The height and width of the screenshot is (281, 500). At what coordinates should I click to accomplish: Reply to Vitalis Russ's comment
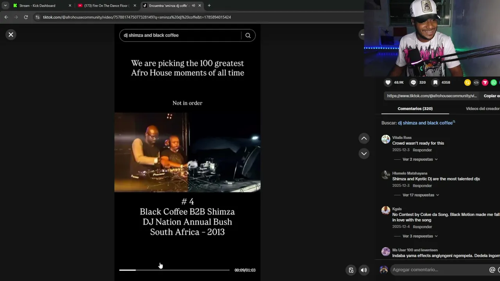pos(422,150)
